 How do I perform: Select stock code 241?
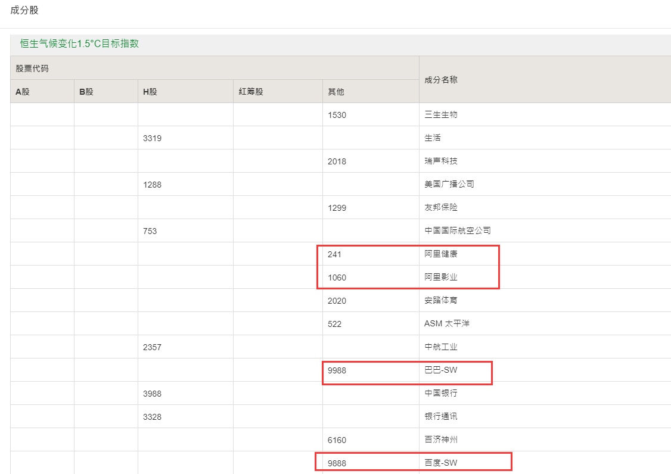(x=334, y=254)
